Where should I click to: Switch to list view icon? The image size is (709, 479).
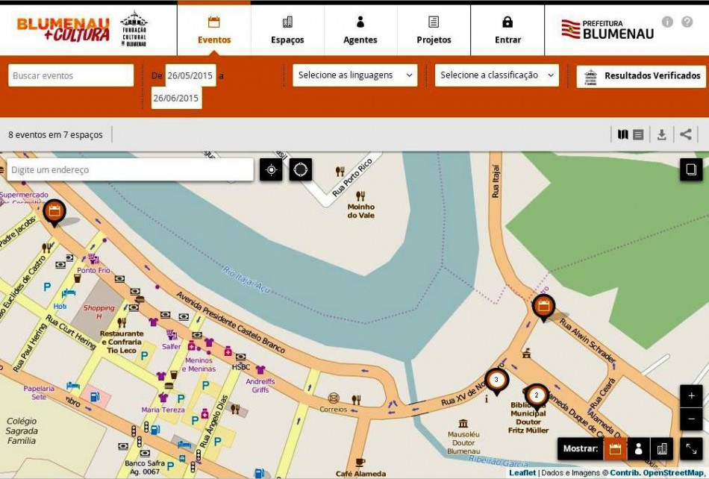(638, 134)
